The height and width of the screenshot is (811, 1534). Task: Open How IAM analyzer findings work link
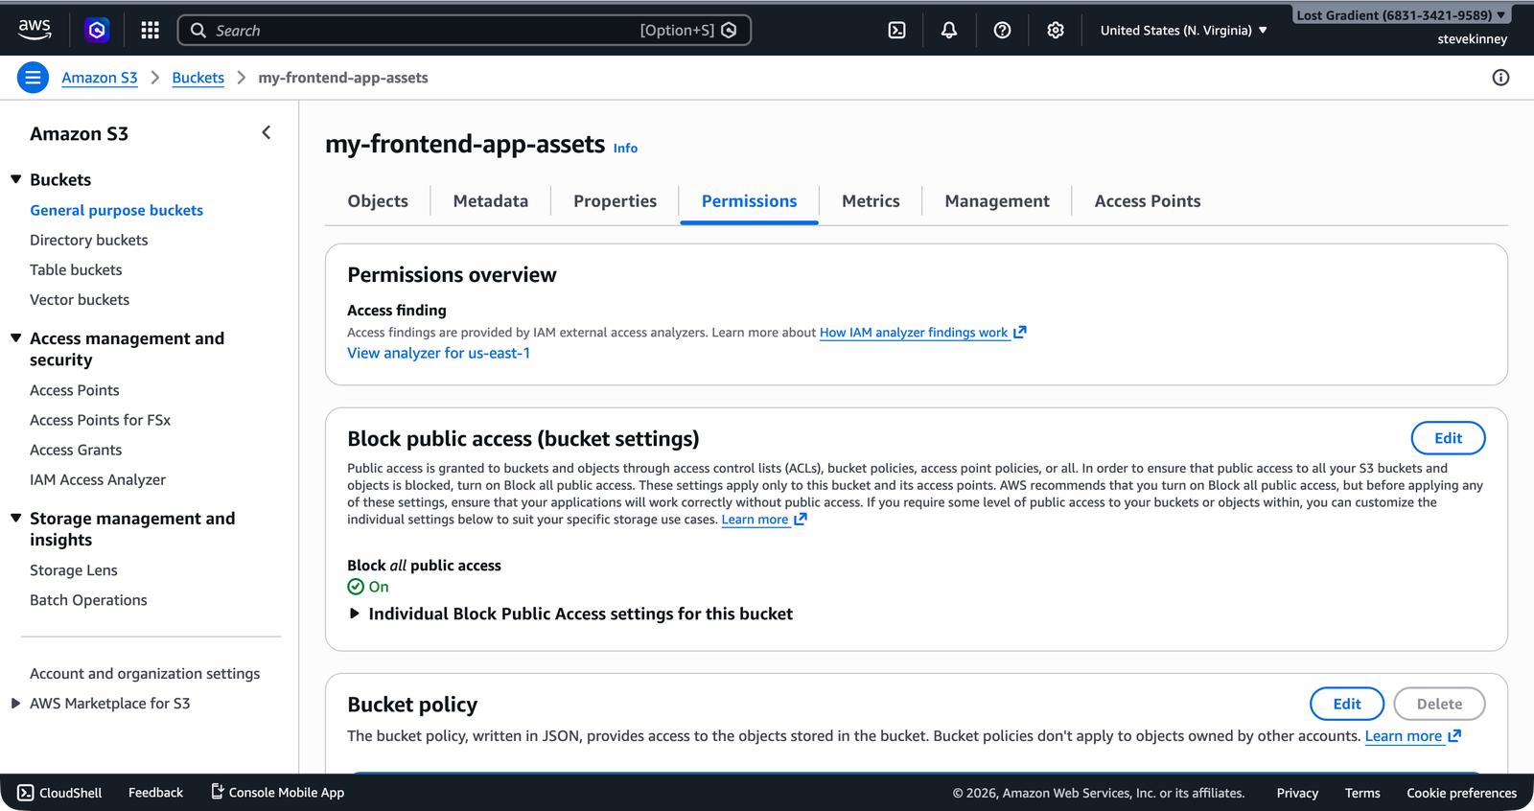[914, 332]
